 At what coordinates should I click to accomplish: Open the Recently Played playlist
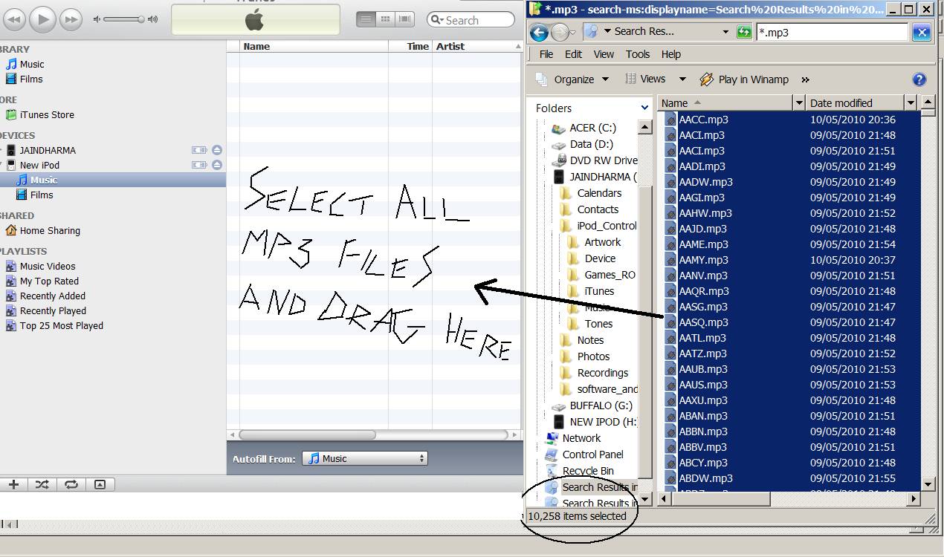click(x=46, y=310)
